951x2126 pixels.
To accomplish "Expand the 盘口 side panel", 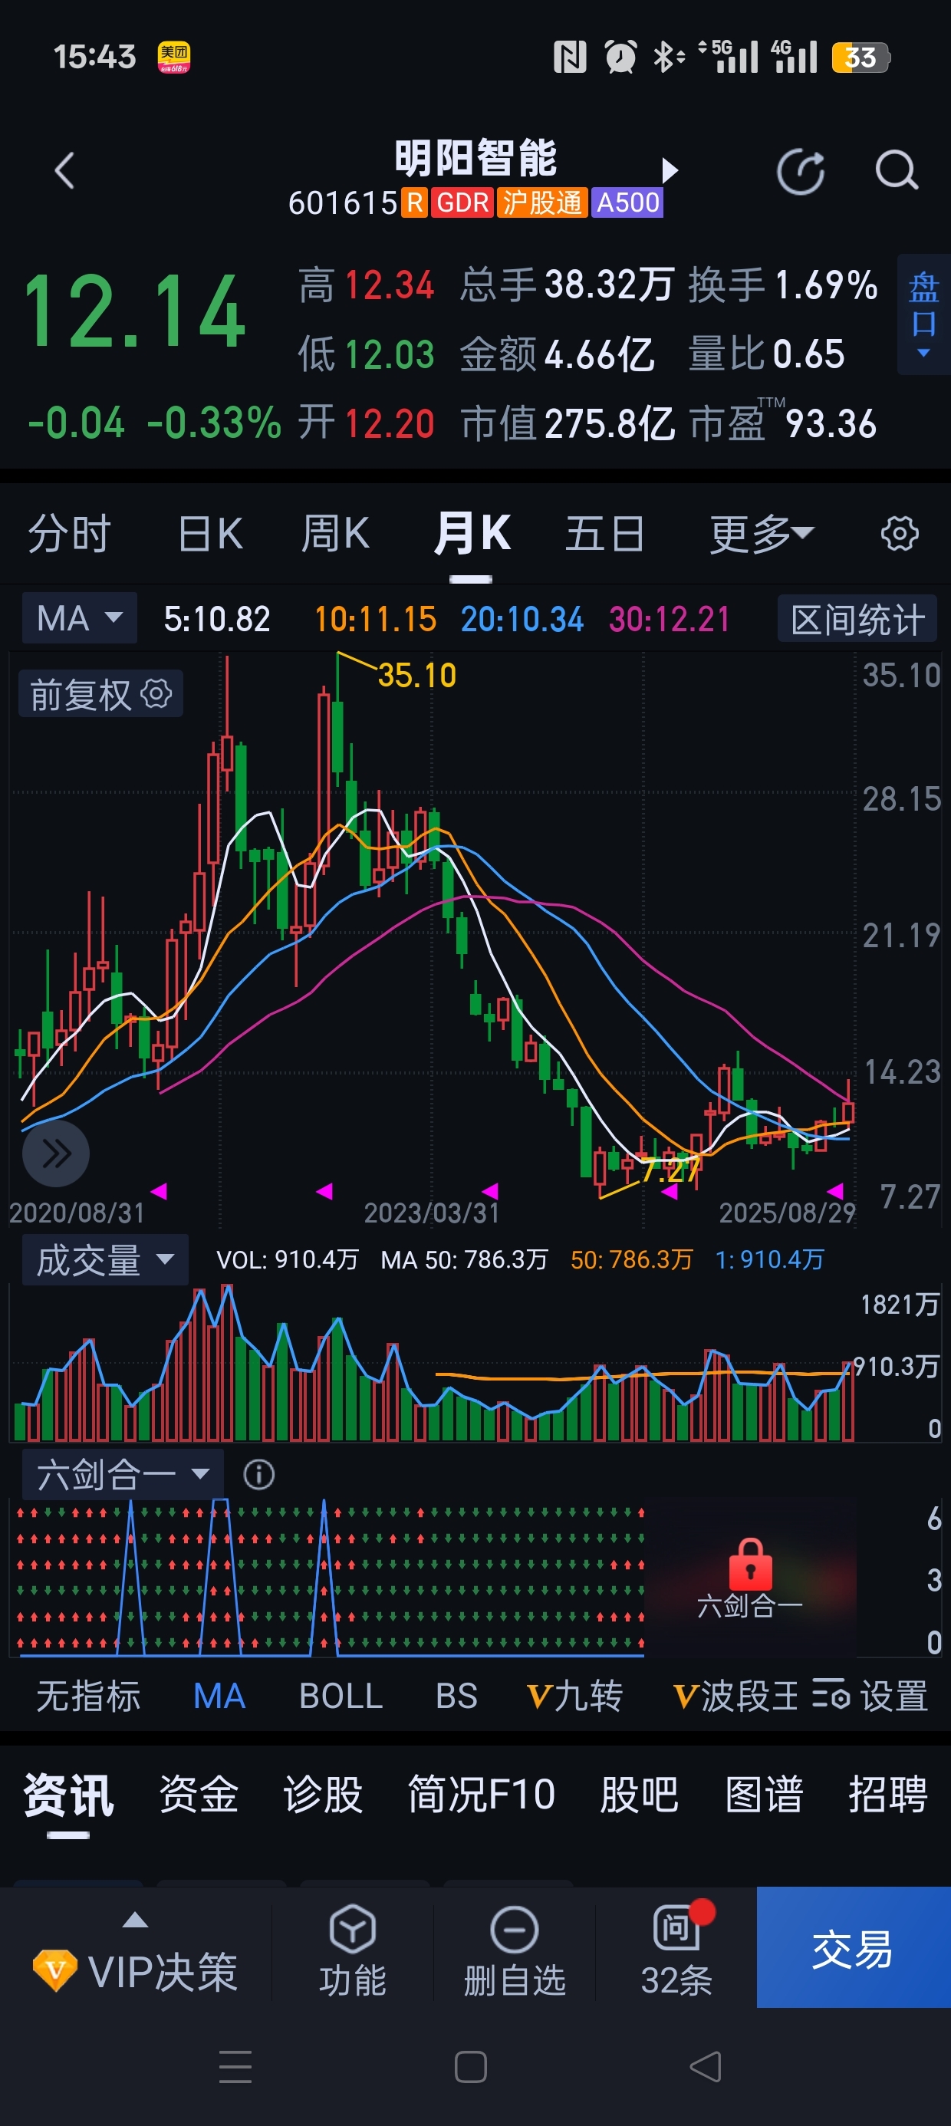I will tap(923, 314).
